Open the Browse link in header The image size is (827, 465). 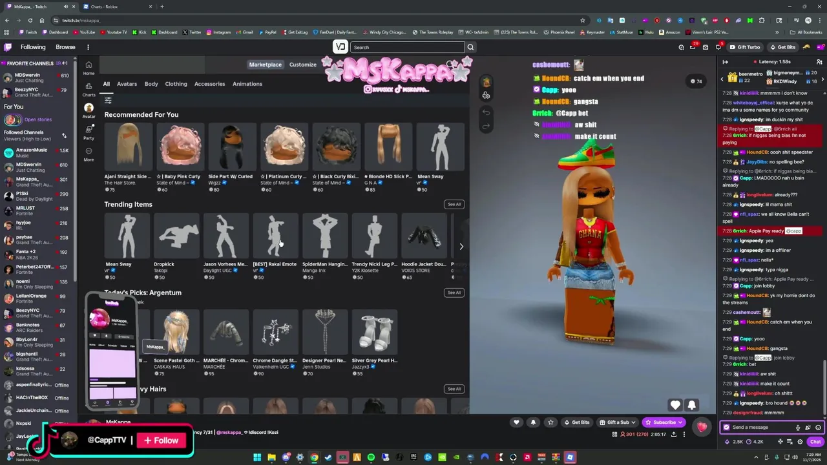pyautogui.click(x=65, y=47)
